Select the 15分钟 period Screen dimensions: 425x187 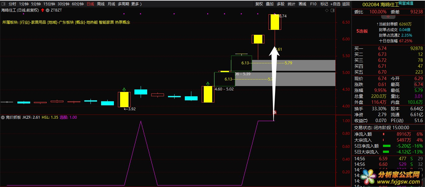point(49,4)
